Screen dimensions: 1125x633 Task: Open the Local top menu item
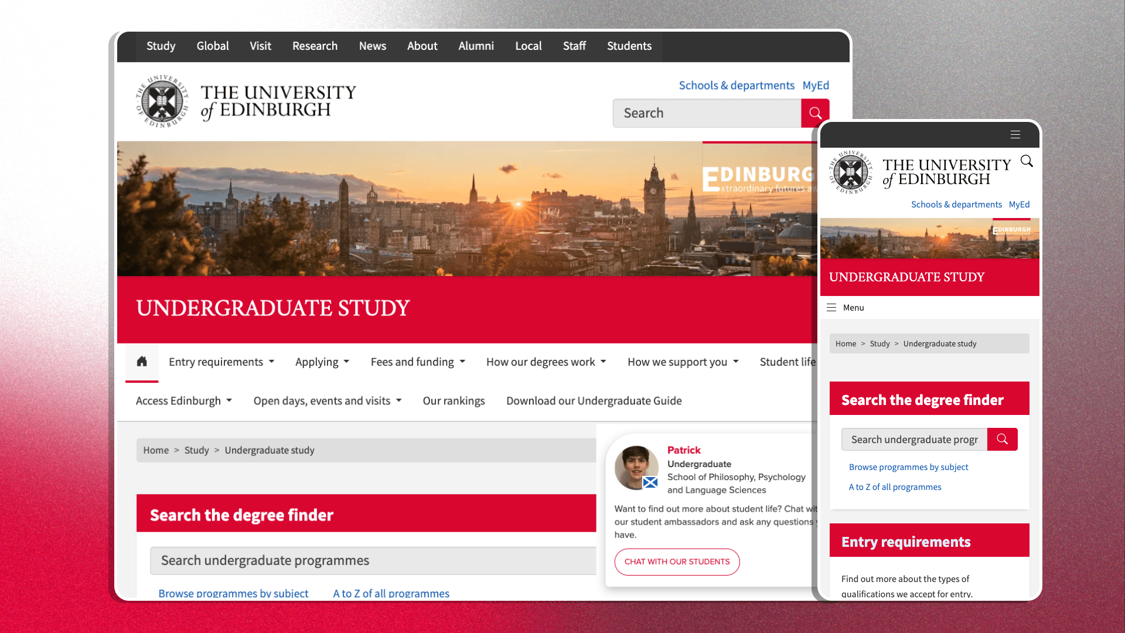(529, 46)
